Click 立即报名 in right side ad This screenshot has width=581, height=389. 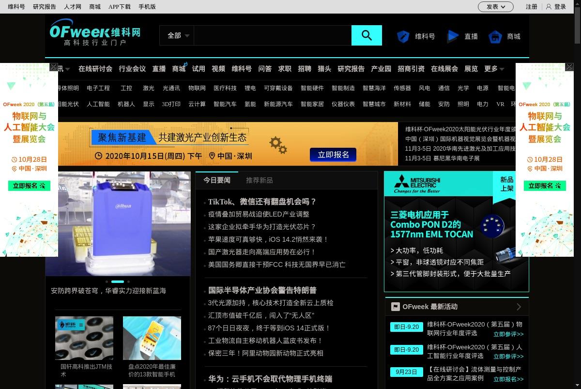click(x=545, y=186)
